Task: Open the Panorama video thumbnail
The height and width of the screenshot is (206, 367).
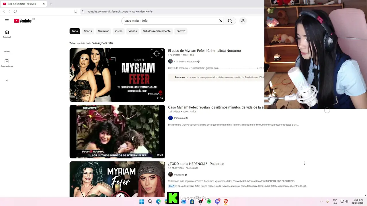Action: click(x=117, y=132)
